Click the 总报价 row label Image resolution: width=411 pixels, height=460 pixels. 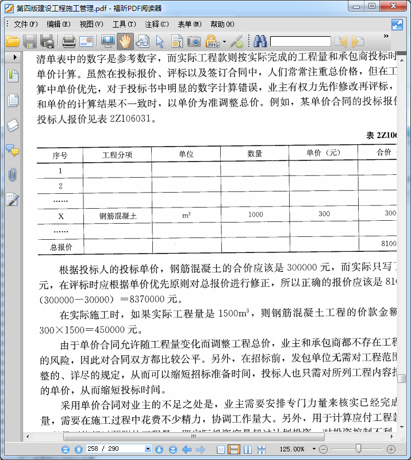click(61, 247)
